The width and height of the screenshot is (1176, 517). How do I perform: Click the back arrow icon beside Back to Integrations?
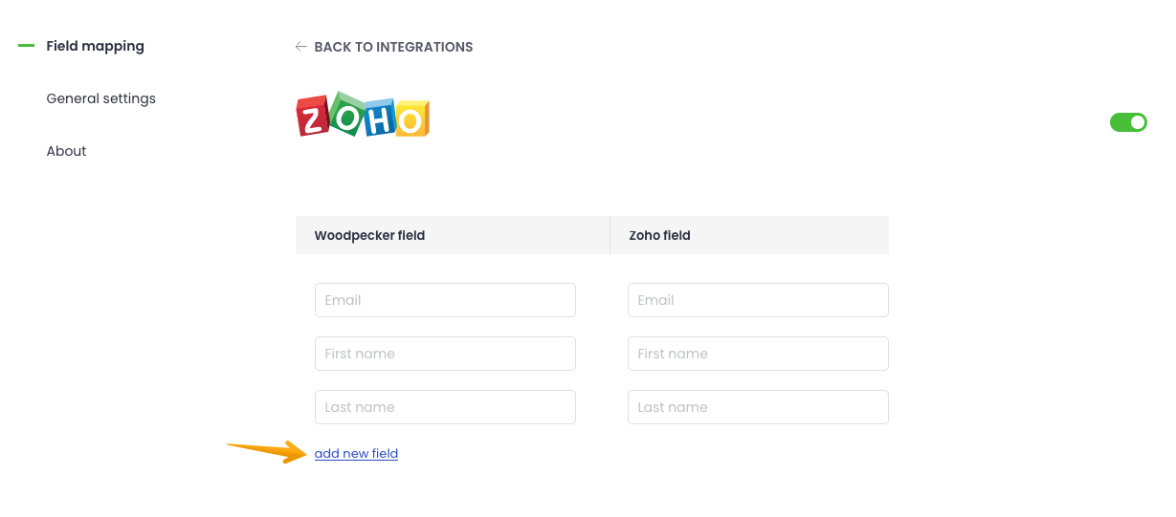point(300,47)
